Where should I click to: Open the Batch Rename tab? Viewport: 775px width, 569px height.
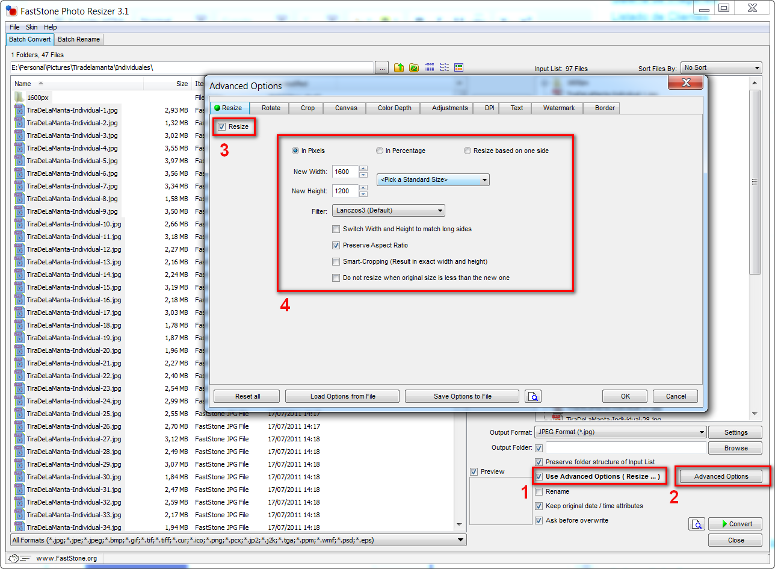tap(79, 40)
